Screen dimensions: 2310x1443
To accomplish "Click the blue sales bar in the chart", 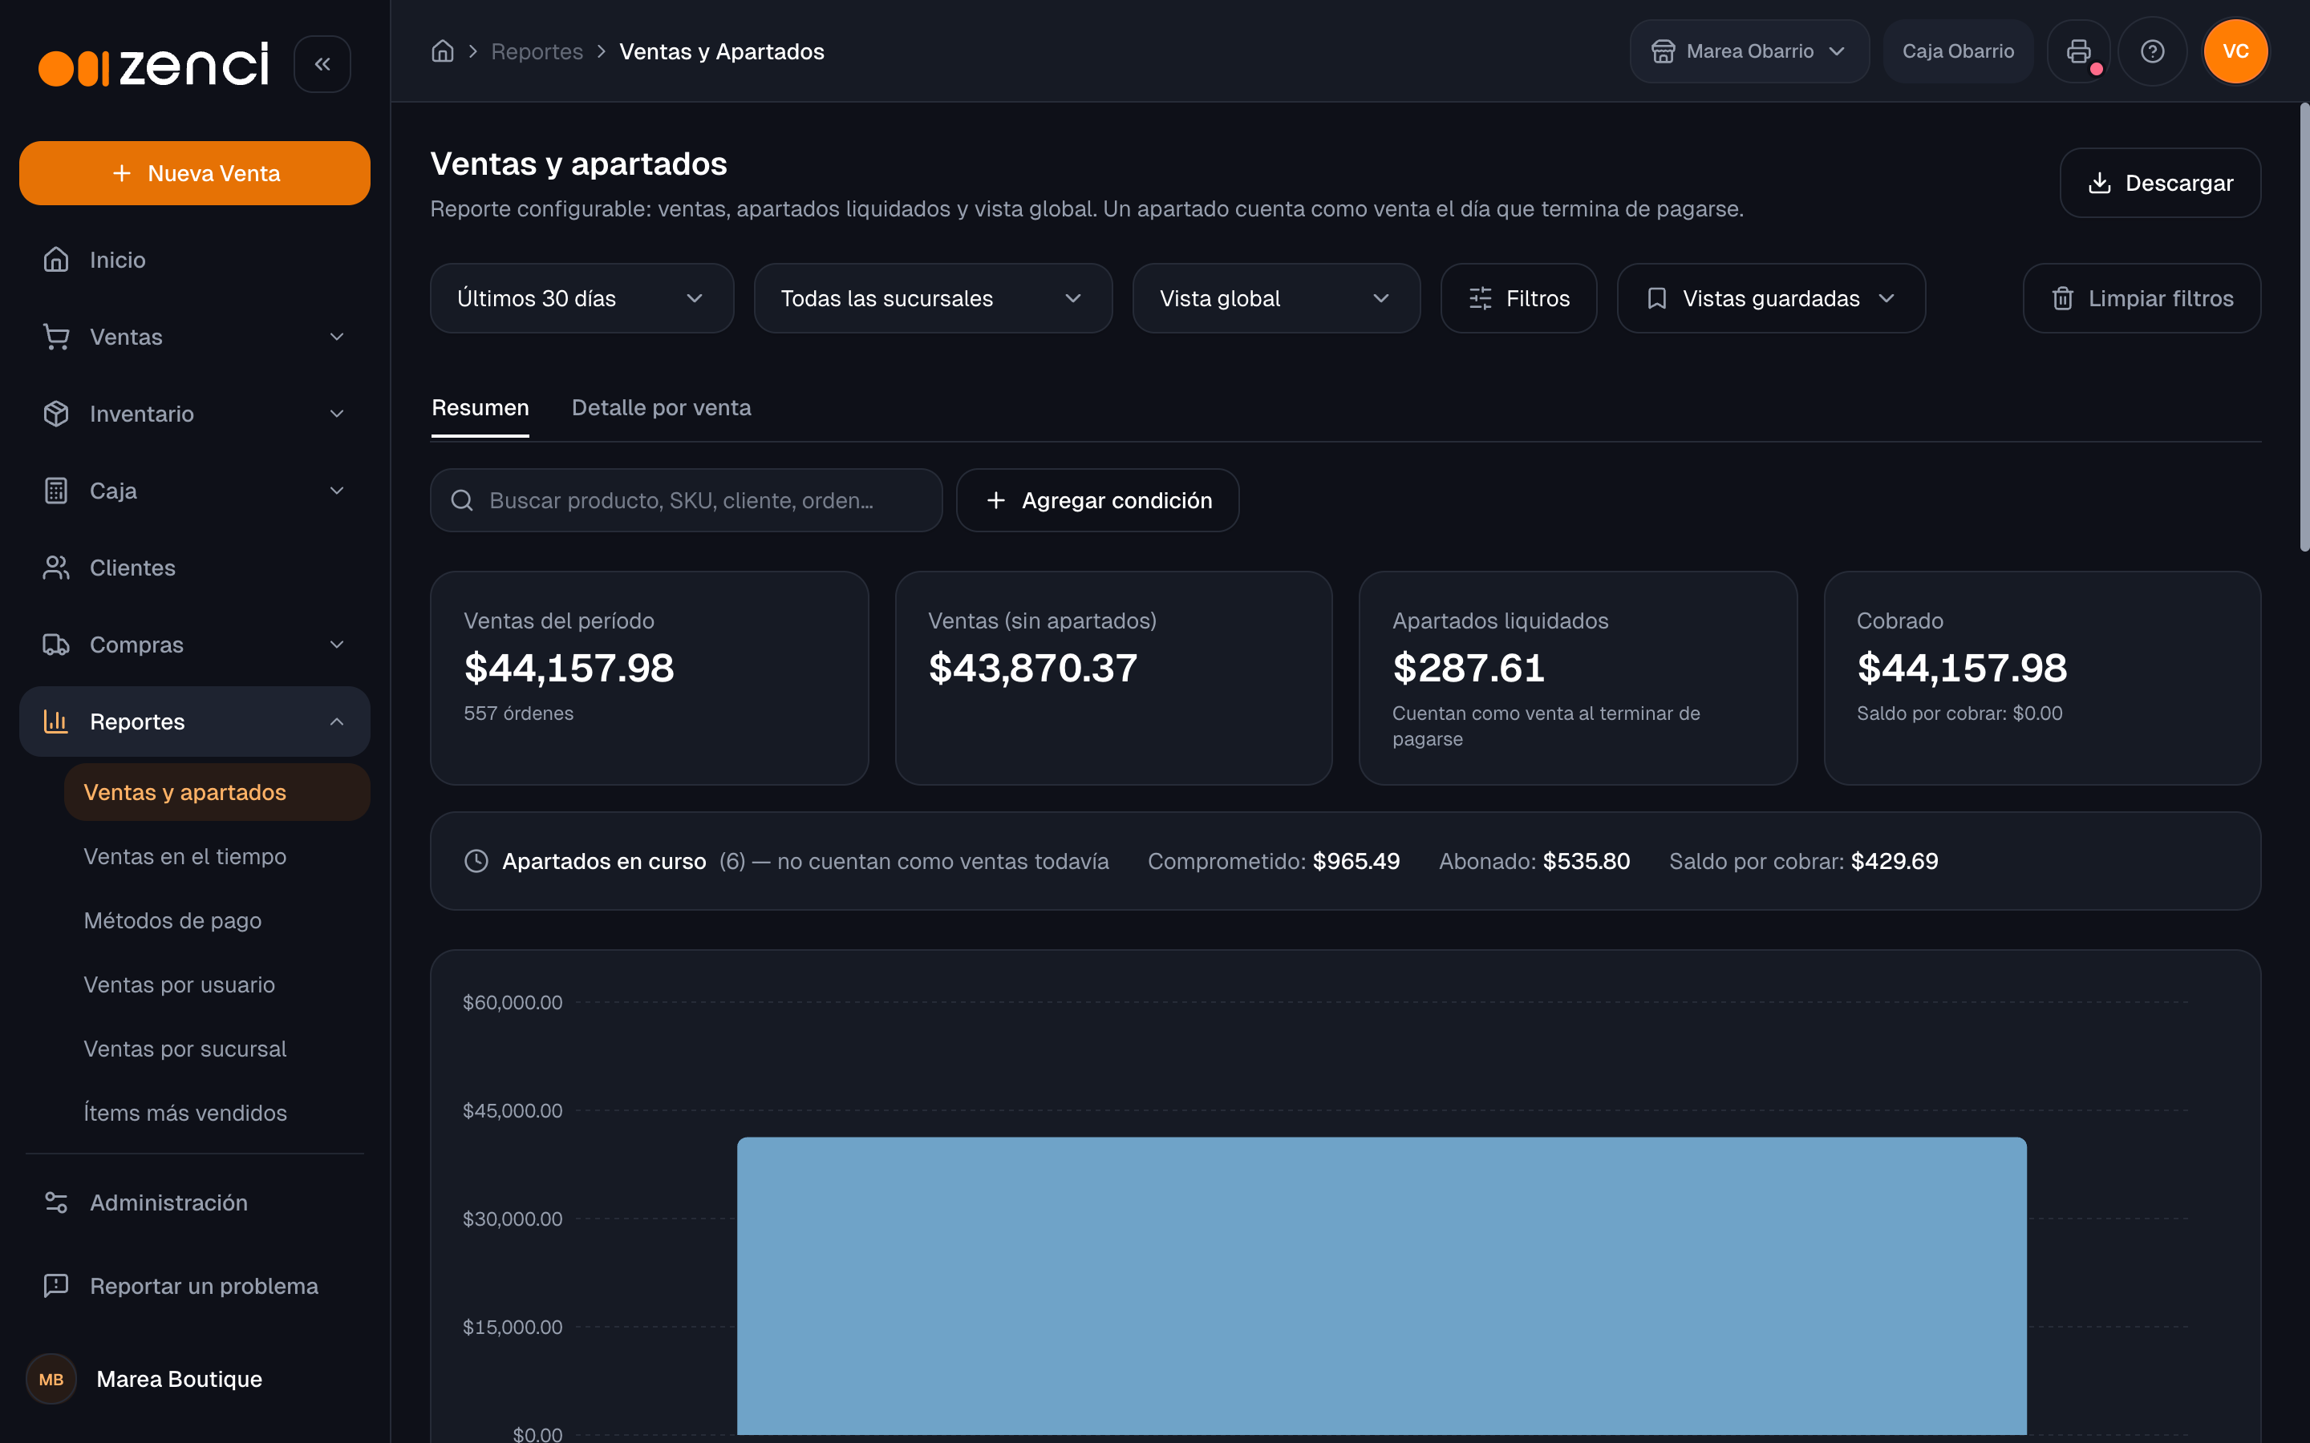I will point(1381,1286).
